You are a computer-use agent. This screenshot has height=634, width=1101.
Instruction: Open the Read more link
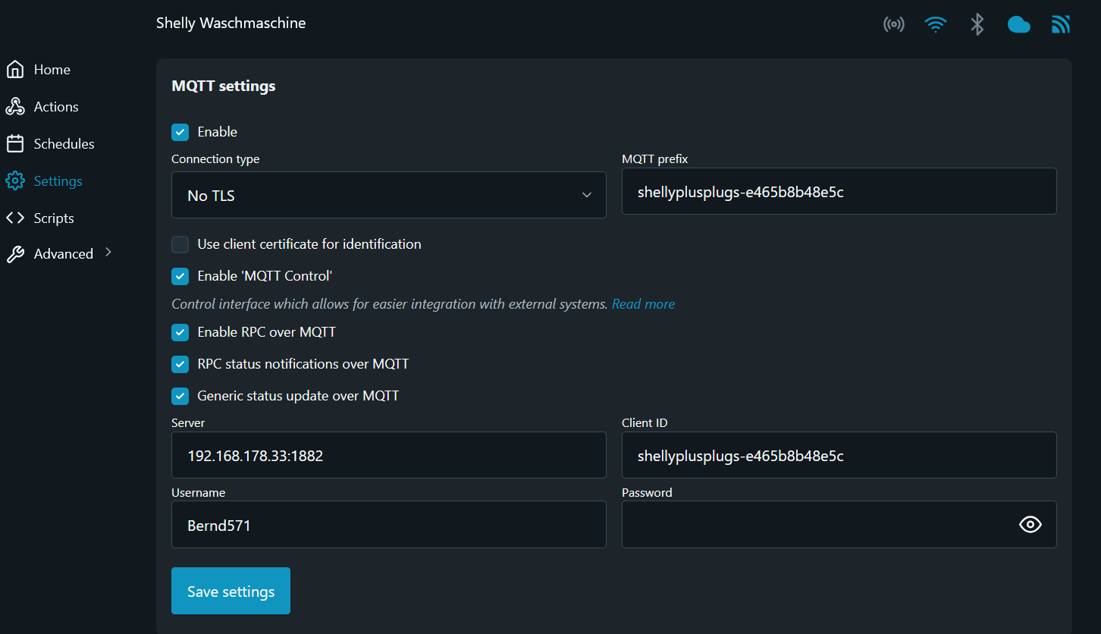(x=643, y=304)
